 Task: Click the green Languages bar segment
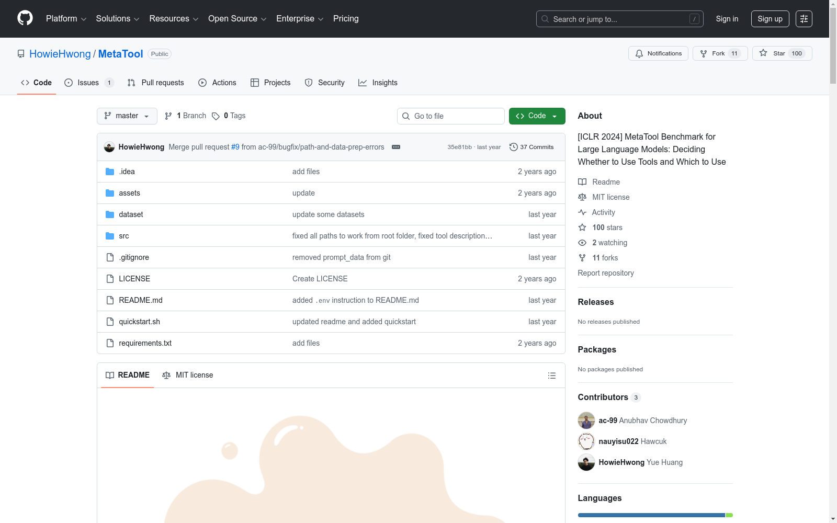[x=729, y=515]
